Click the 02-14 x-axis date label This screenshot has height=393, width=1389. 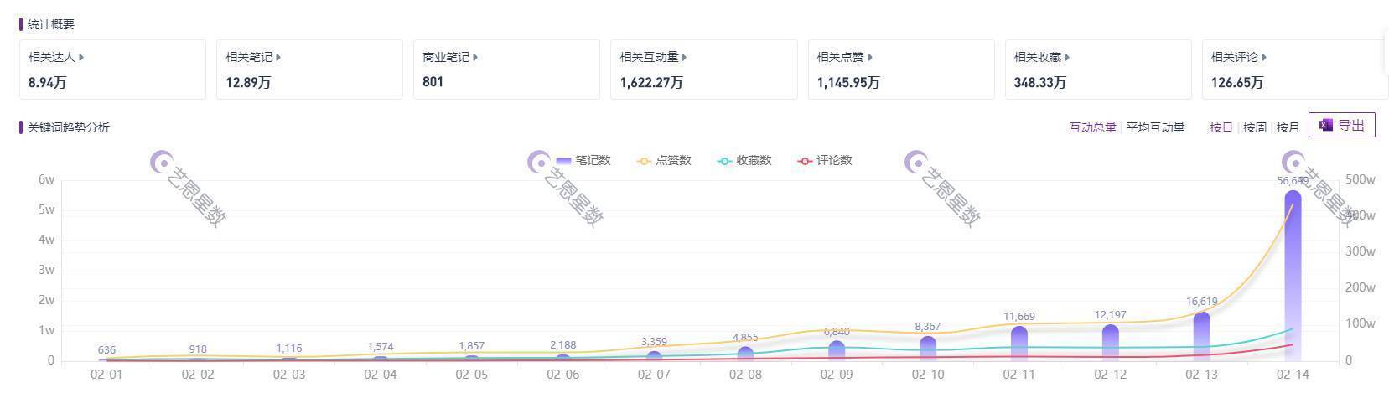(1293, 375)
